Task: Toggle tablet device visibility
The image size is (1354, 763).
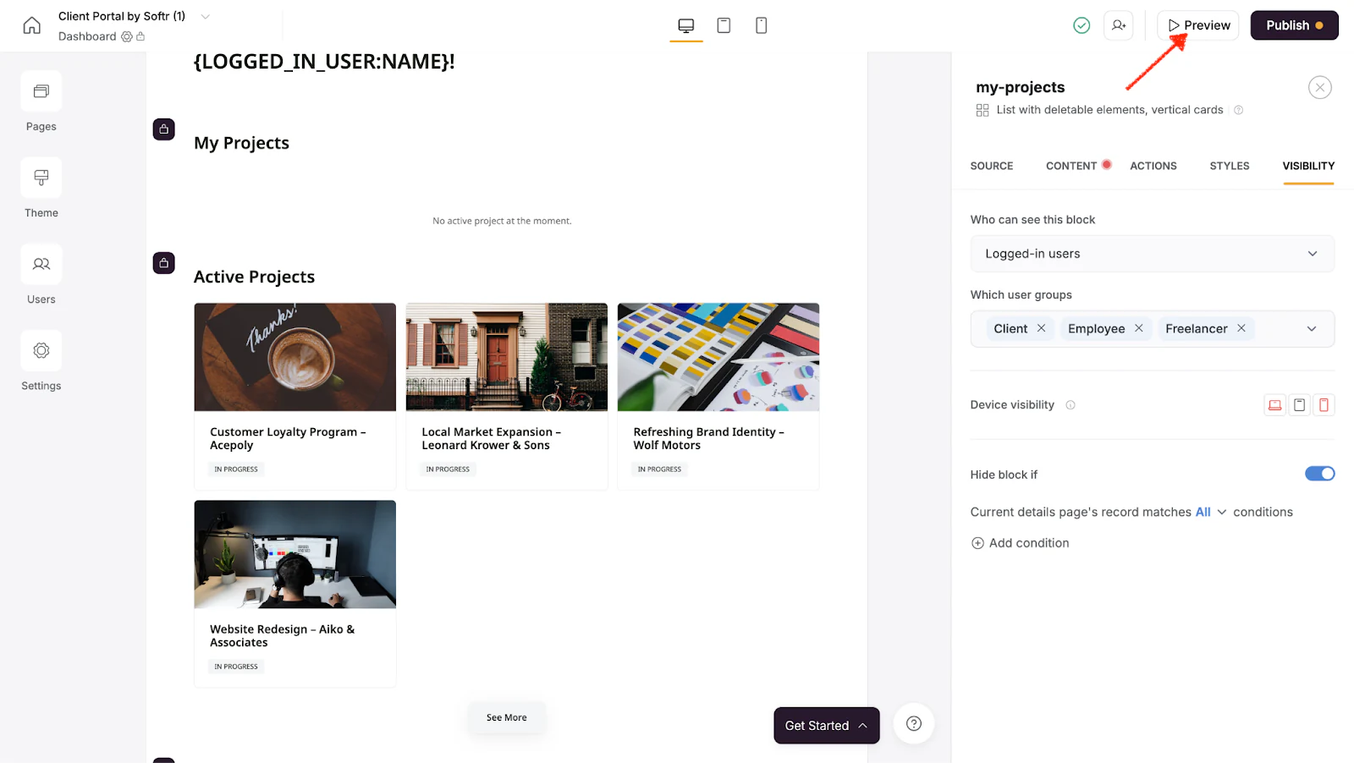Action: pyautogui.click(x=1299, y=405)
